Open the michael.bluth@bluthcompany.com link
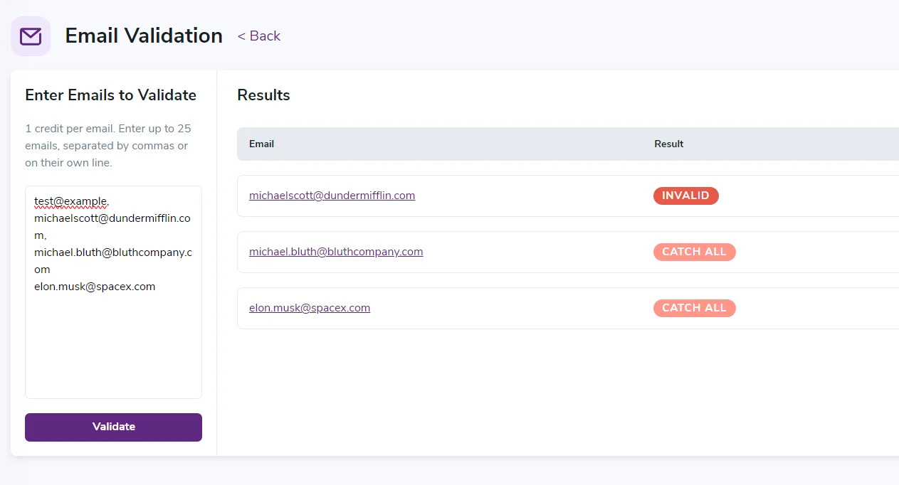 (x=335, y=252)
